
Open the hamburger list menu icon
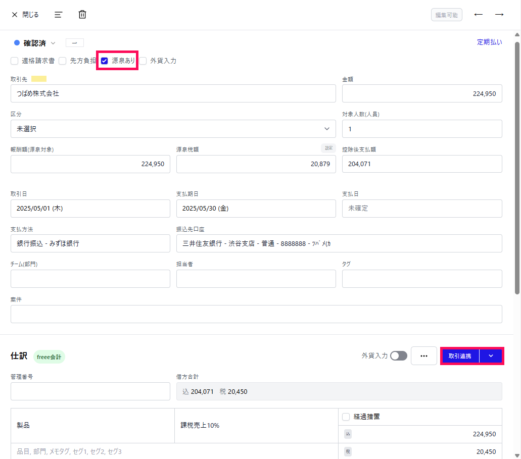pos(59,15)
